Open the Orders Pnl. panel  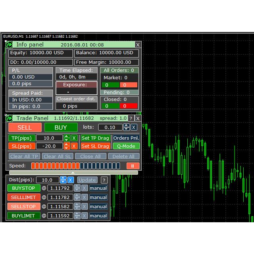click(x=126, y=138)
